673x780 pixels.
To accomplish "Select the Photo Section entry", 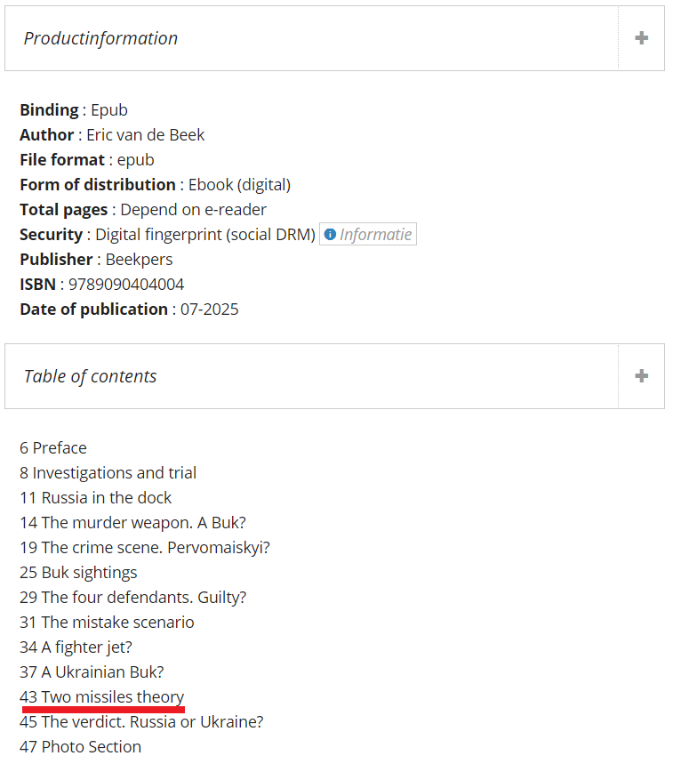I will point(81,747).
